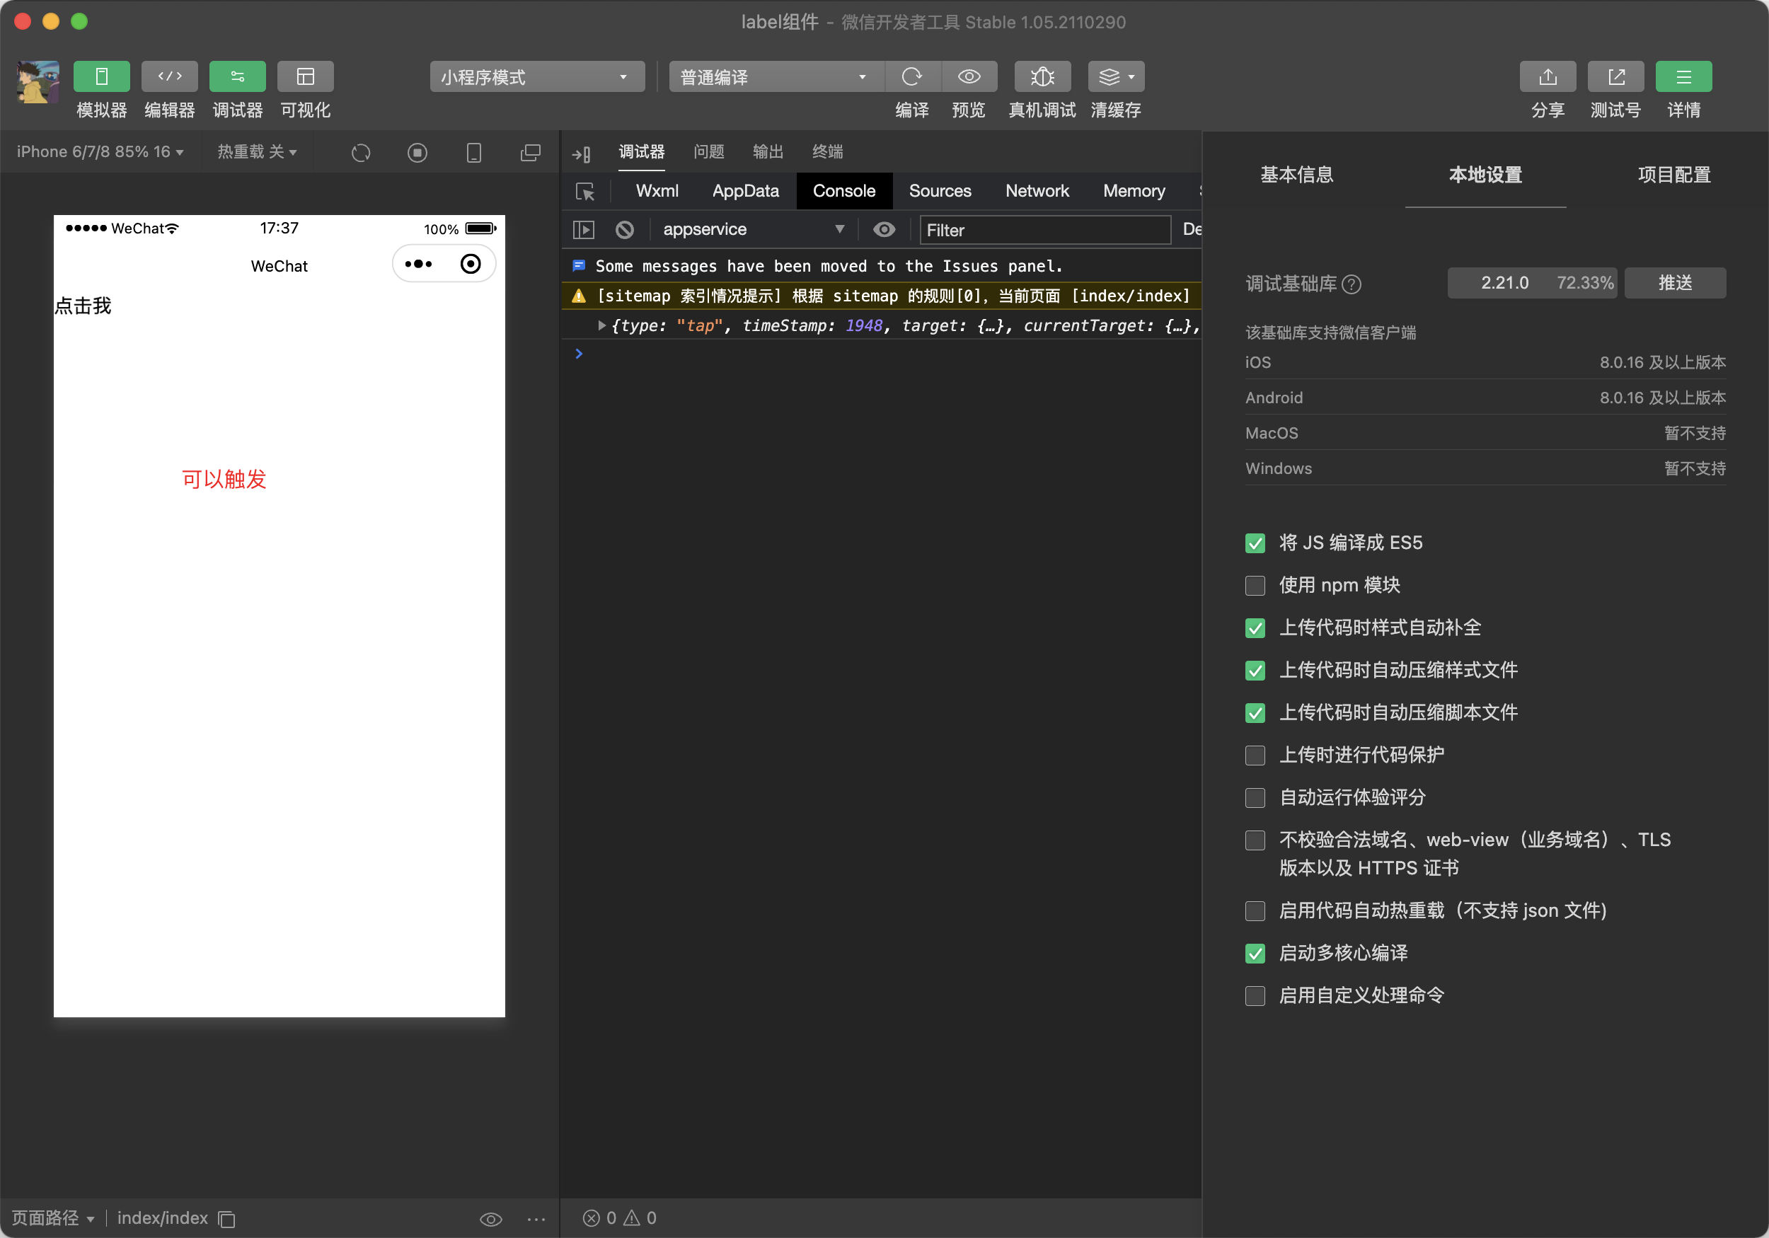1769x1238 pixels.
Task: Click the simulator stop button icon
Action: [417, 153]
